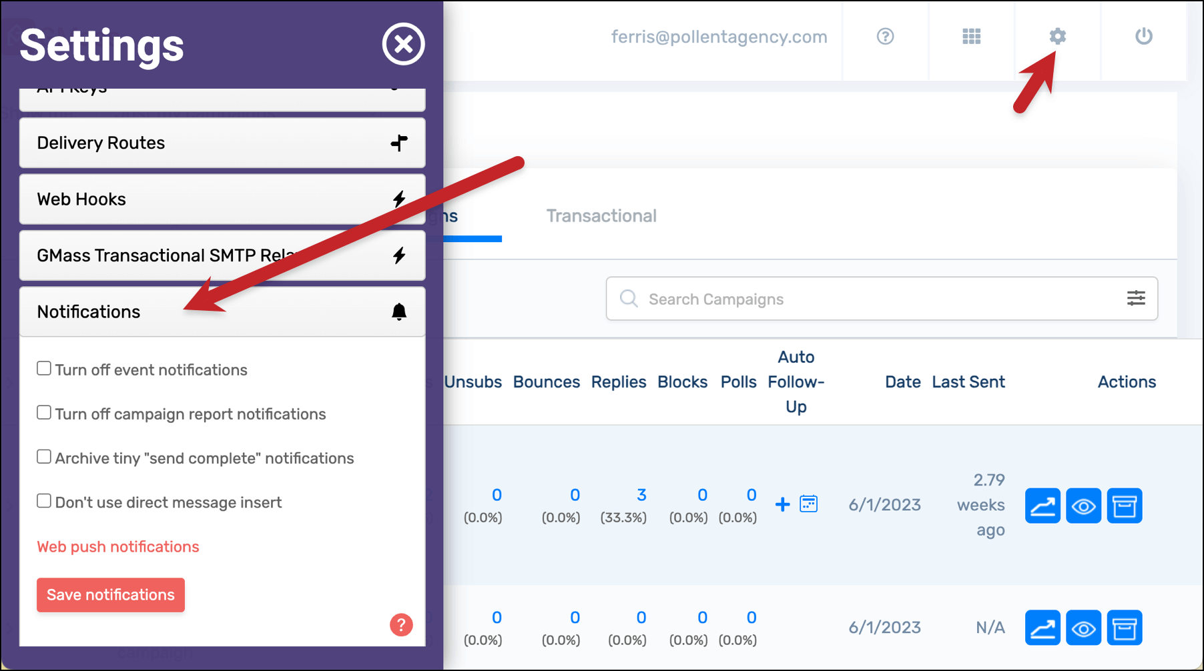This screenshot has width=1204, height=671.
Task: Click the 2.79 weeks ago last sent value
Action: click(x=980, y=505)
